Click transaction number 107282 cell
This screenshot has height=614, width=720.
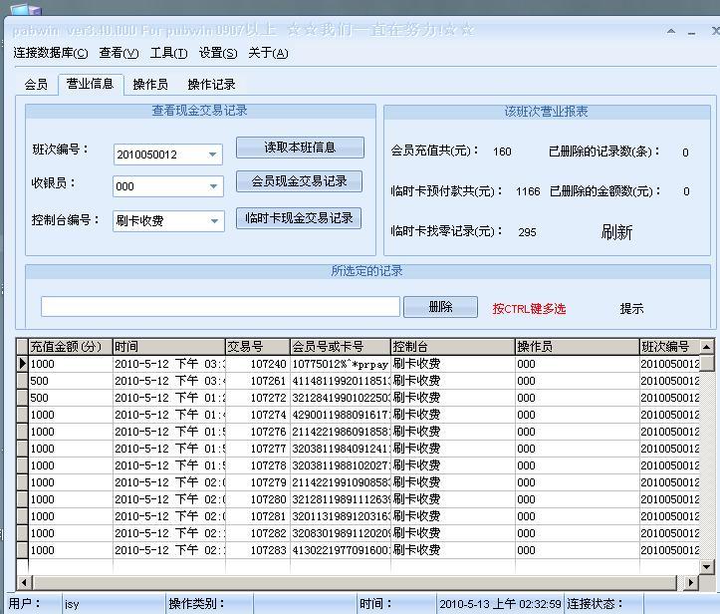tap(258, 533)
